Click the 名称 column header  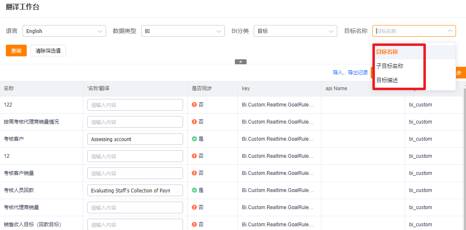[x=42, y=88]
